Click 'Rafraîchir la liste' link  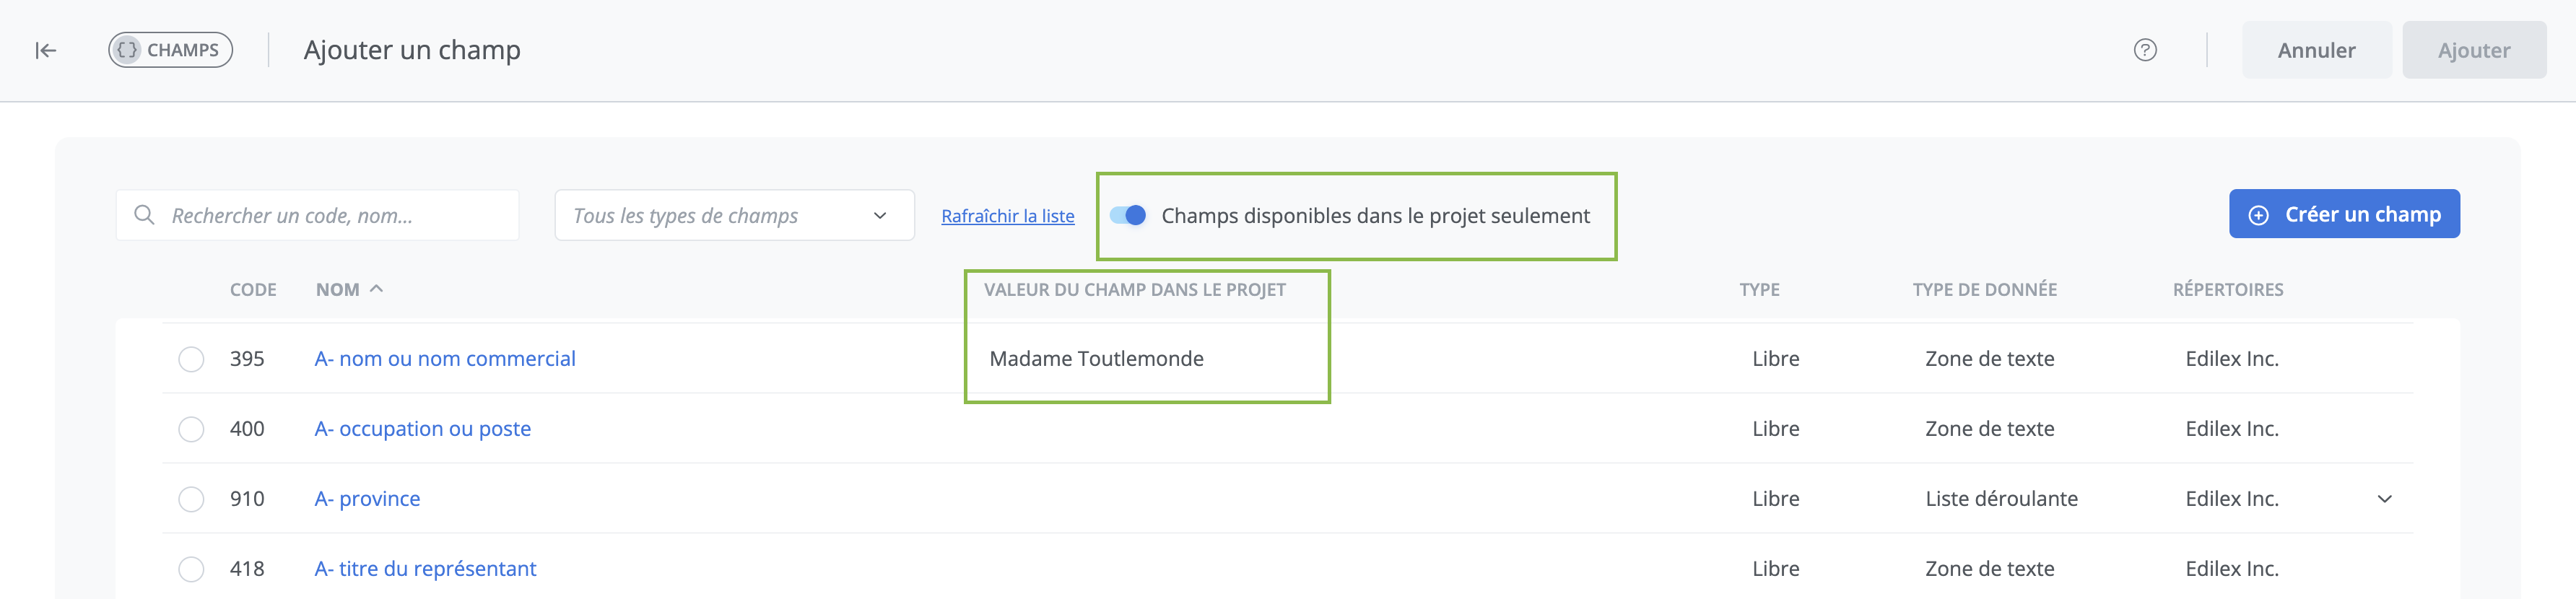click(1007, 216)
